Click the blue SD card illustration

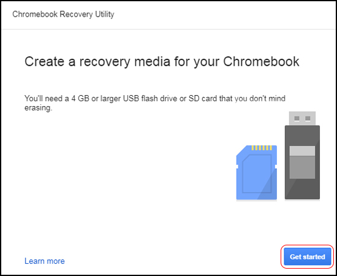click(257, 173)
